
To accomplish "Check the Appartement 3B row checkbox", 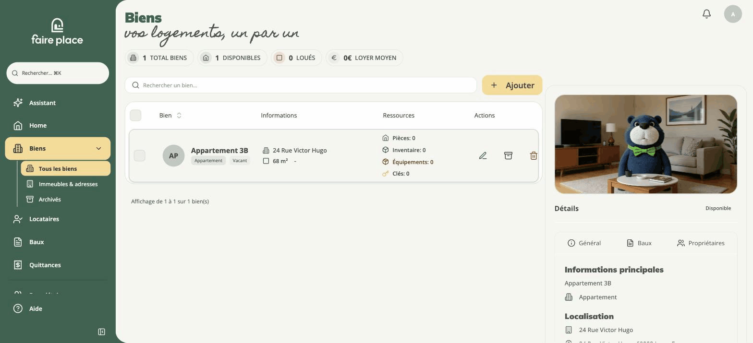I will (x=139, y=155).
